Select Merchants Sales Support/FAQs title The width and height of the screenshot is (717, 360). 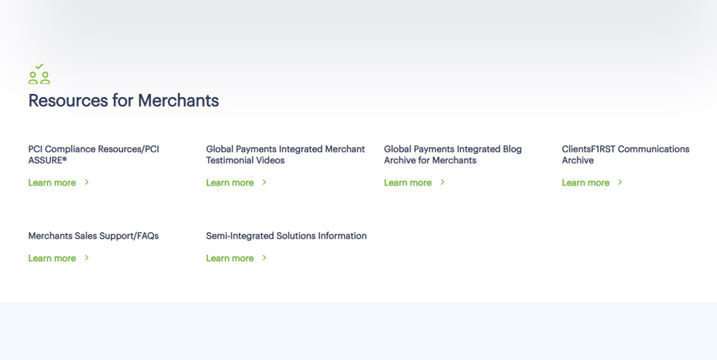94,236
